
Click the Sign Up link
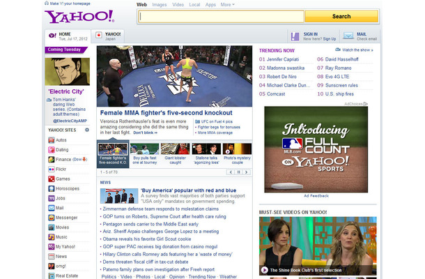(330, 39)
